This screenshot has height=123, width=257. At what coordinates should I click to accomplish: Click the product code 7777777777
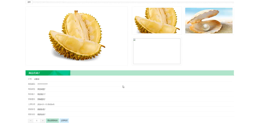[42, 84]
